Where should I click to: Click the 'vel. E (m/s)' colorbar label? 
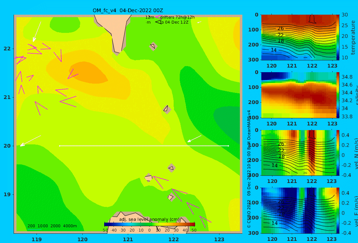(x=356, y=211)
